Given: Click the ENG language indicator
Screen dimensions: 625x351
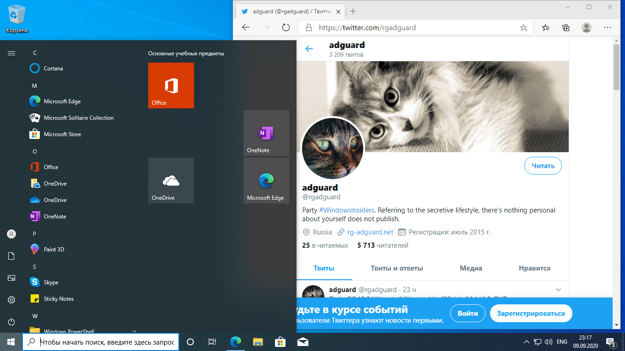Looking at the screenshot, I should pyautogui.click(x=562, y=342).
